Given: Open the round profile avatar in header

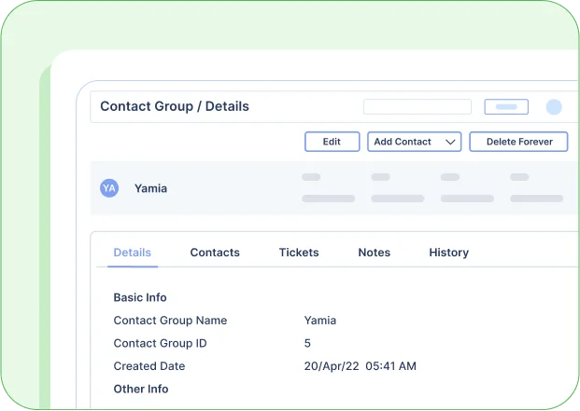Looking at the screenshot, I should click(x=554, y=107).
